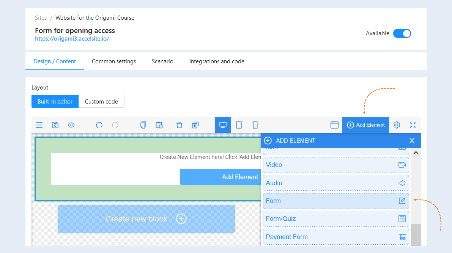The width and height of the screenshot is (452, 253).
Task: Open the Common settings tab
Action: 114,61
